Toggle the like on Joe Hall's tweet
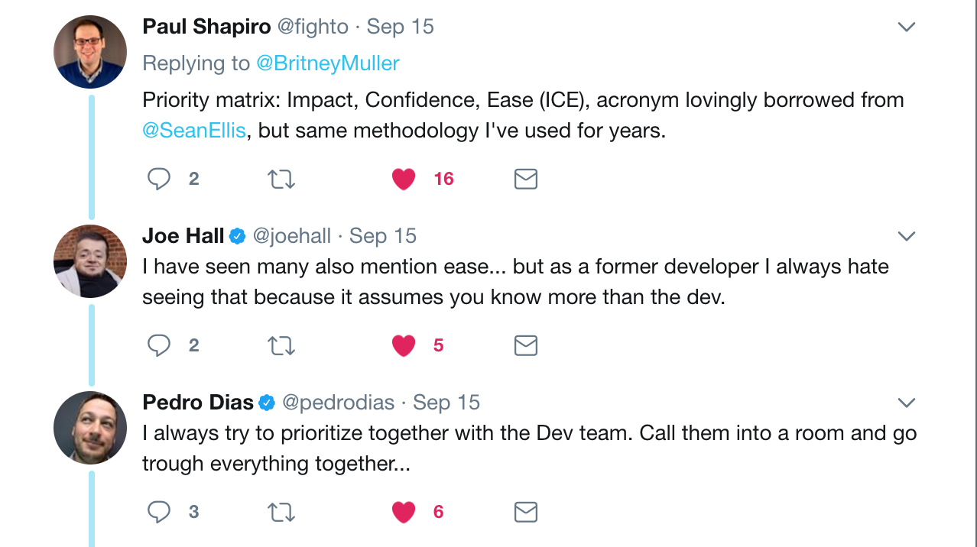The height and width of the screenshot is (547, 977). pos(404,345)
